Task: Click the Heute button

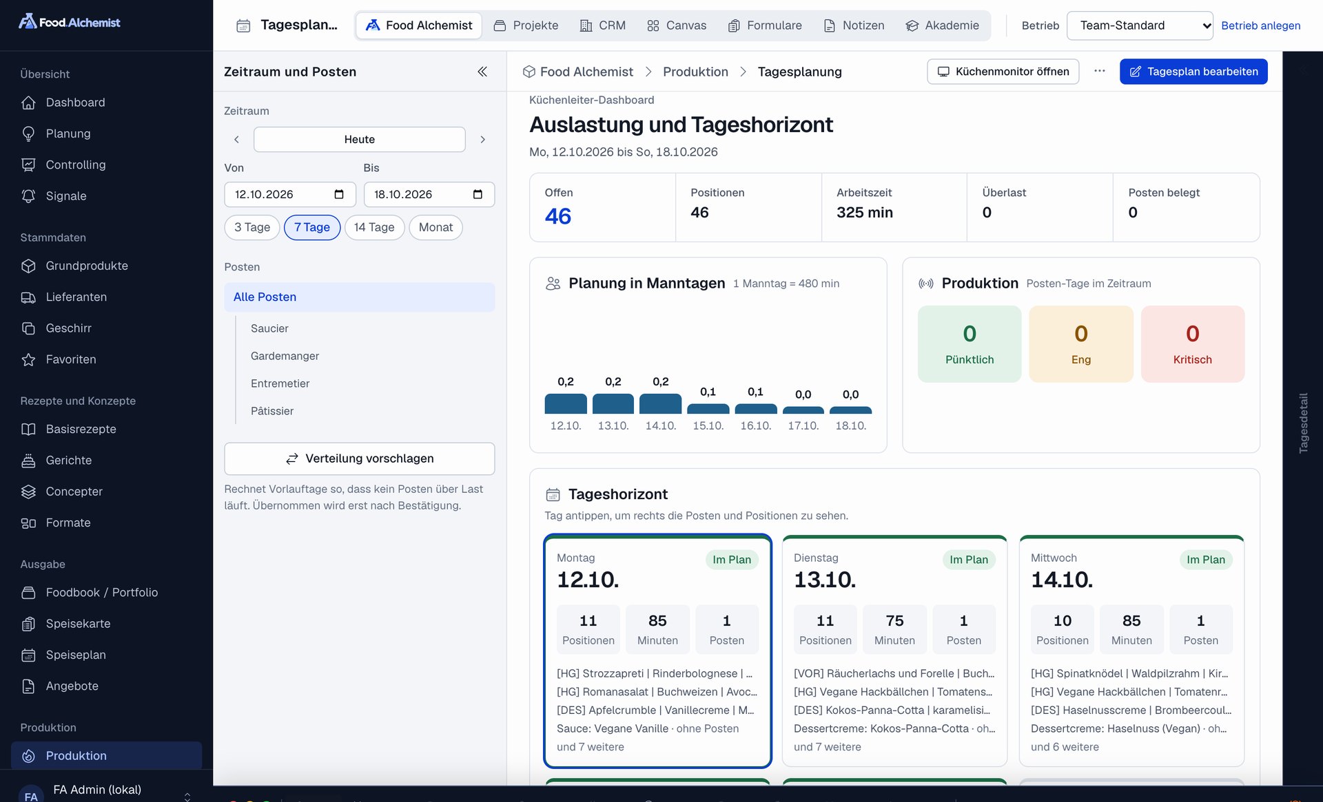Action: [359, 139]
